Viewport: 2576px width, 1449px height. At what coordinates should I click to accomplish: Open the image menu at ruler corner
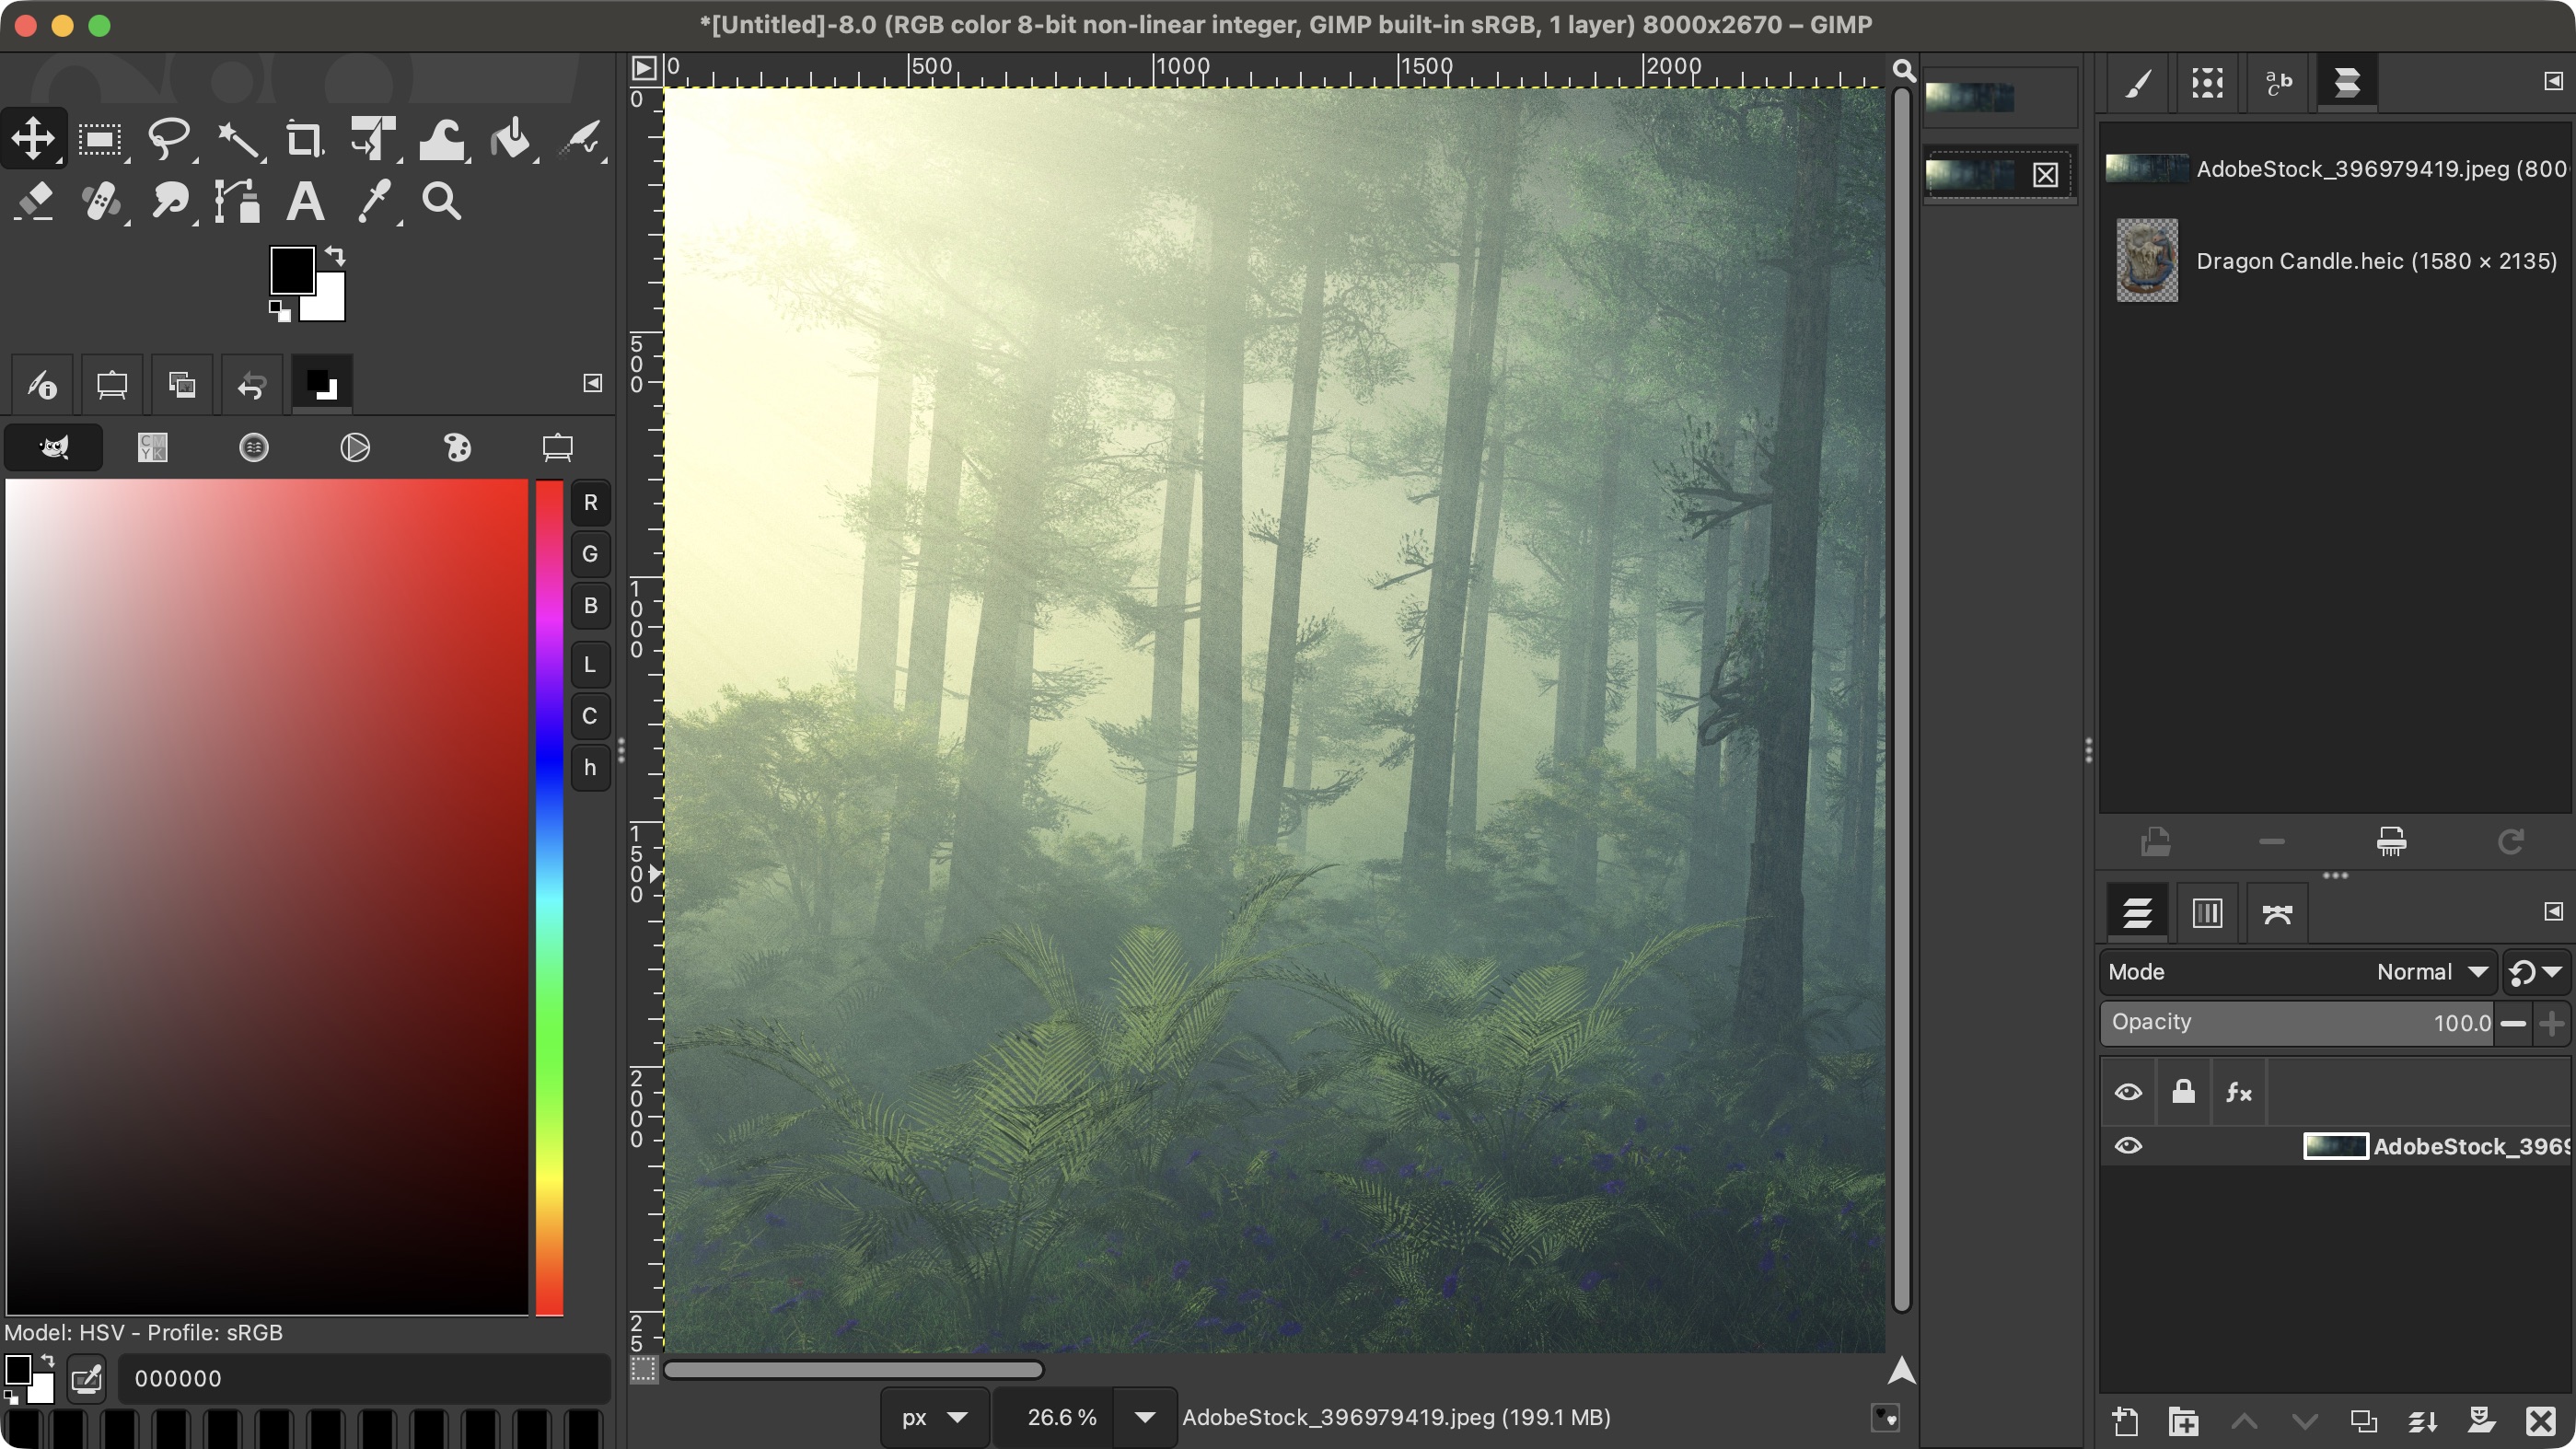pos(644,68)
